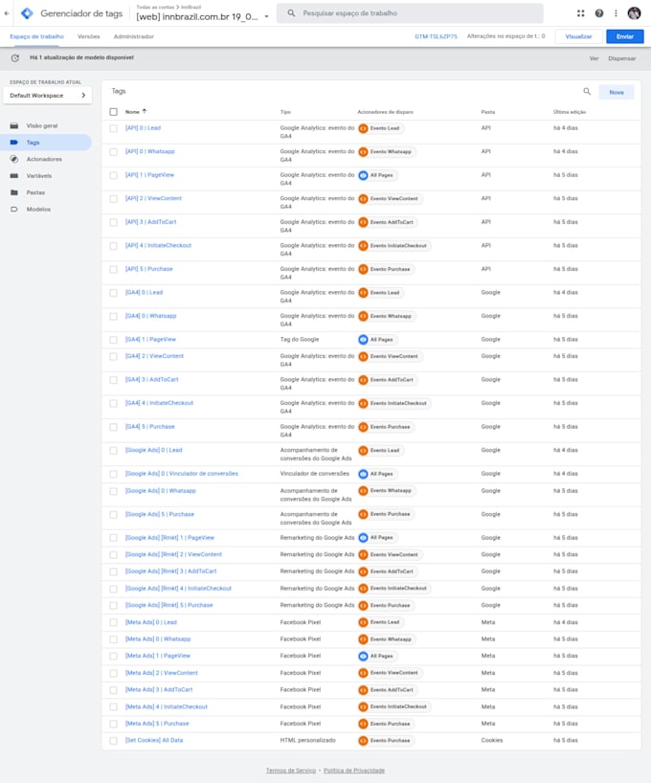Open the [GA4] 2 | ViewContent tag
The image size is (651, 783).
[154, 356]
